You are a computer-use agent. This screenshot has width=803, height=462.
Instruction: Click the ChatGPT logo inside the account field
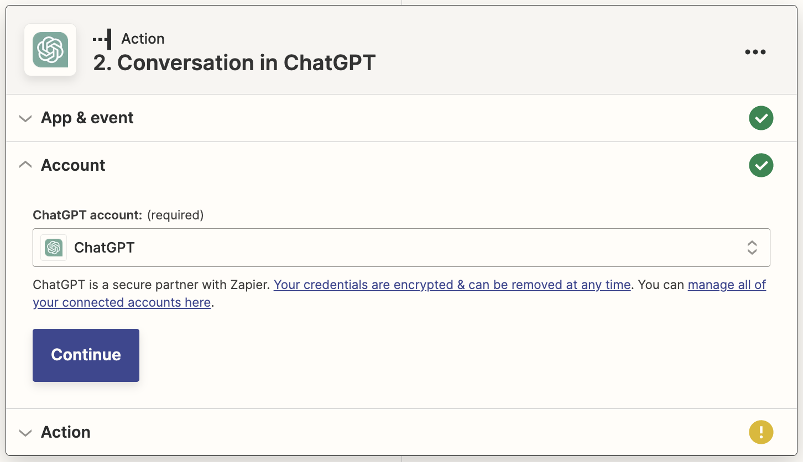click(53, 247)
